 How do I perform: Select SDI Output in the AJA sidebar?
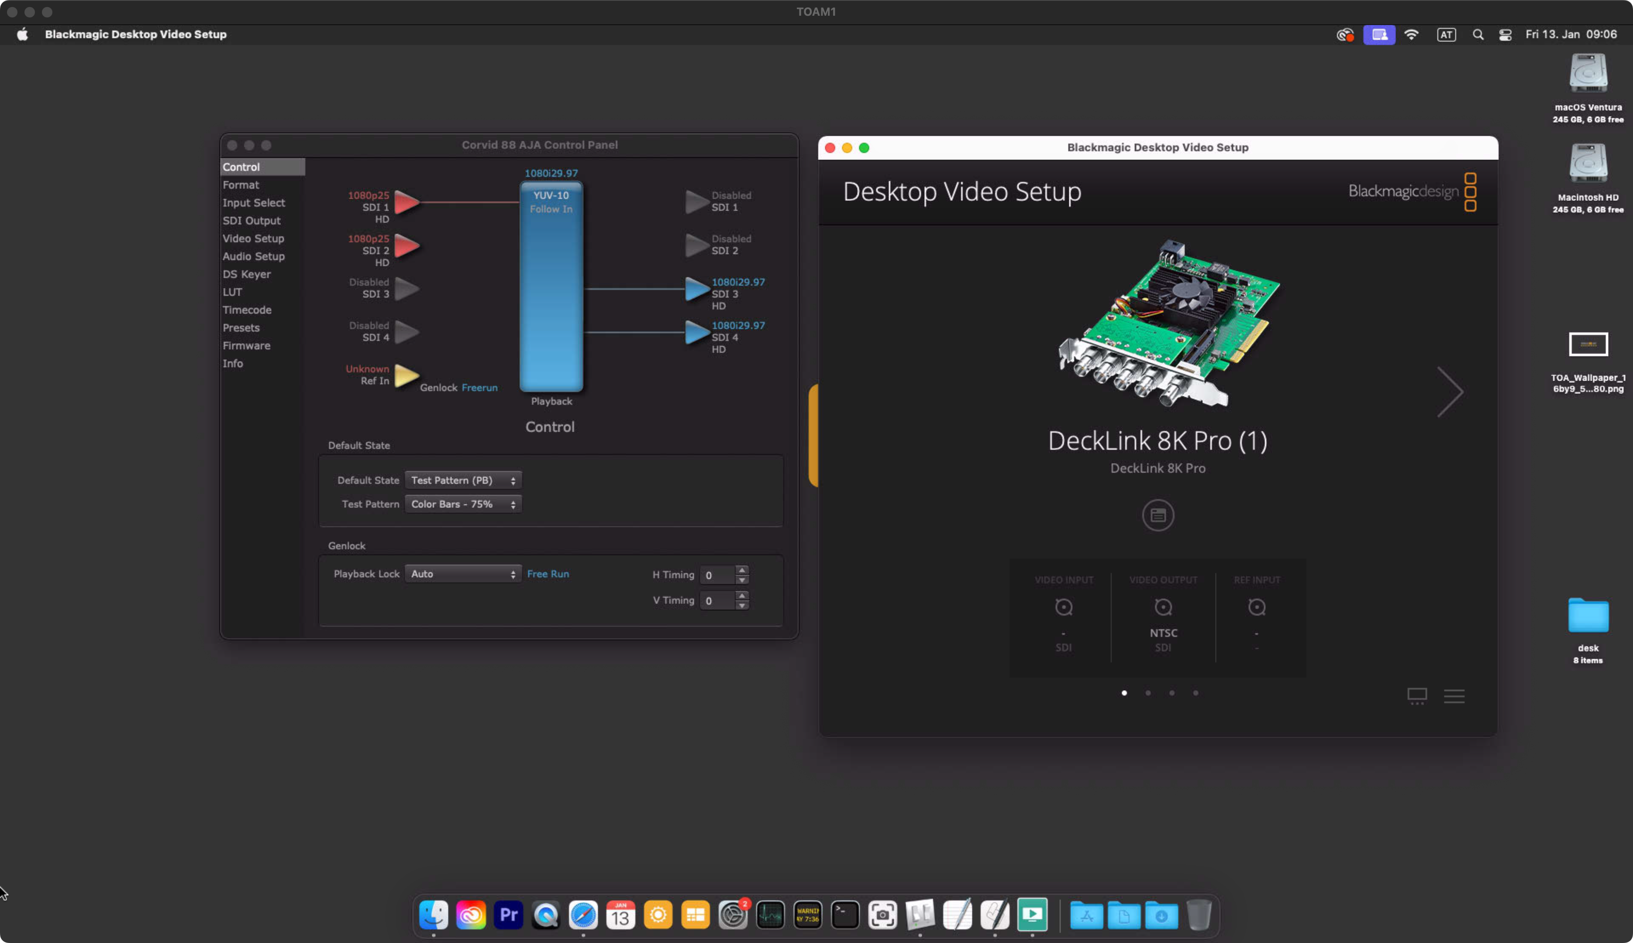(262, 221)
